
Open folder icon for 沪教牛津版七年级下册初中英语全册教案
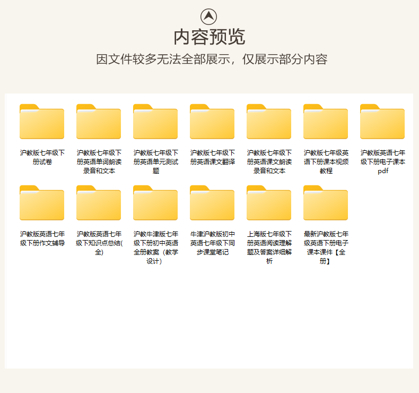(155, 203)
